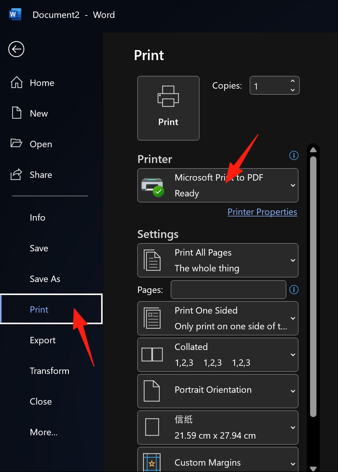Decrease copies with the down stepper arrow
The image size is (338, 472).
click(x=293, y=90)
